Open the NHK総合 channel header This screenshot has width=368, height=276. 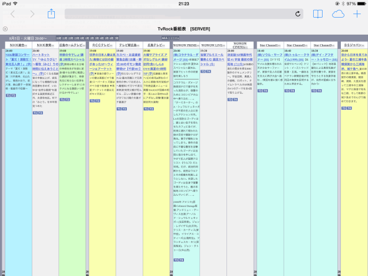(x=18, y=45)
